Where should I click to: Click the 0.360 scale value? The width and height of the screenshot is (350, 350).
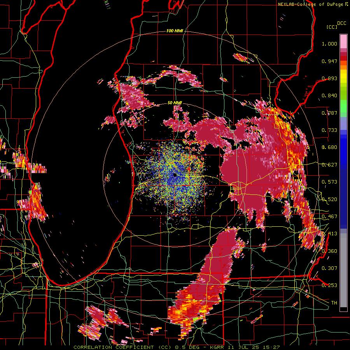329,251
